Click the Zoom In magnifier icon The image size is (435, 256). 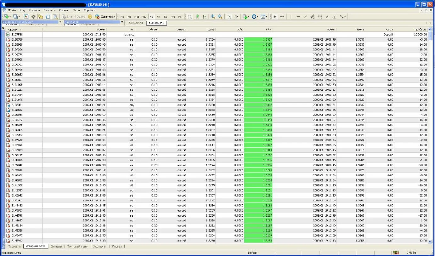click(x=213, y=17)
